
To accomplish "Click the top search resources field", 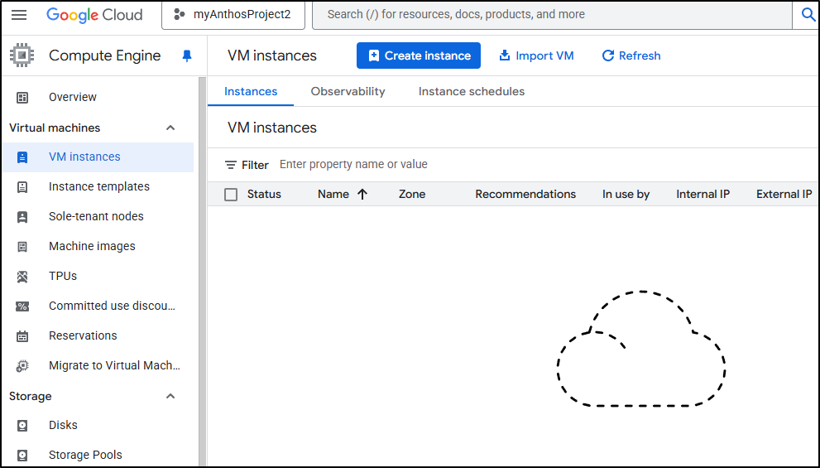I will tap(552, 15).
